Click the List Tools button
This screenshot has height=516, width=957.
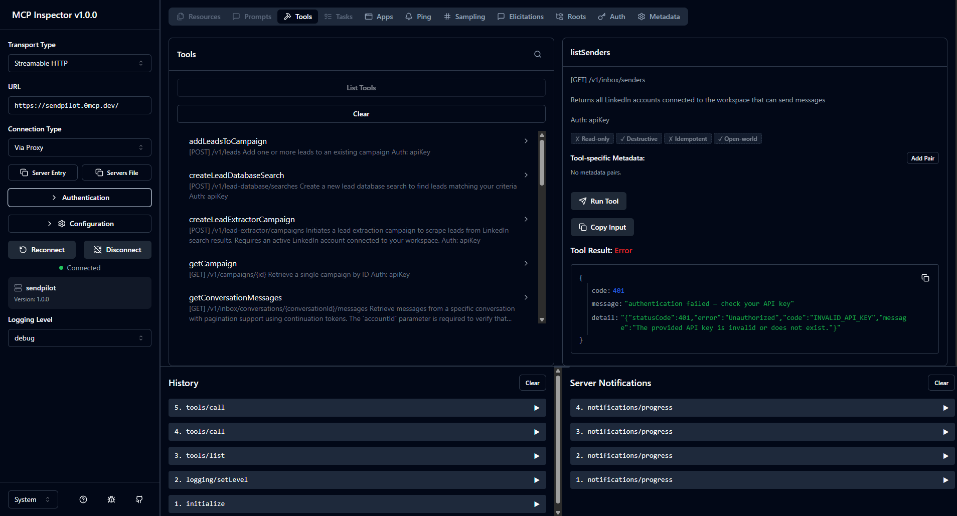tap(361, 88)
